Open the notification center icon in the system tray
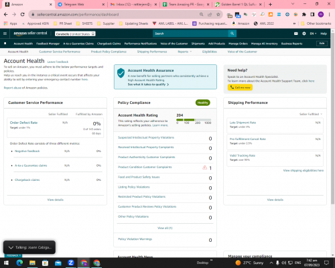The width and height of the screenshot is (335, 268). 326,263
